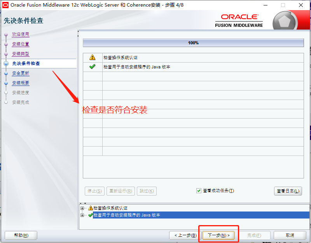Click the 下一步(N) > button

(x=218, y=235)
